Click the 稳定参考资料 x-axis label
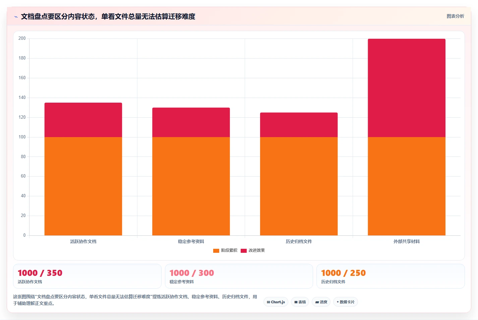The height and width of the screenshot is (320, 478). 191,241
